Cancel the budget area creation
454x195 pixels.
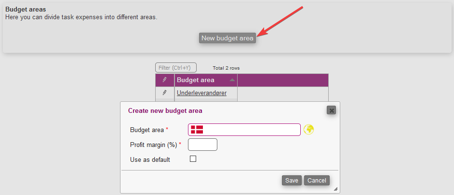pyautogui.click(x=317, y=180)
